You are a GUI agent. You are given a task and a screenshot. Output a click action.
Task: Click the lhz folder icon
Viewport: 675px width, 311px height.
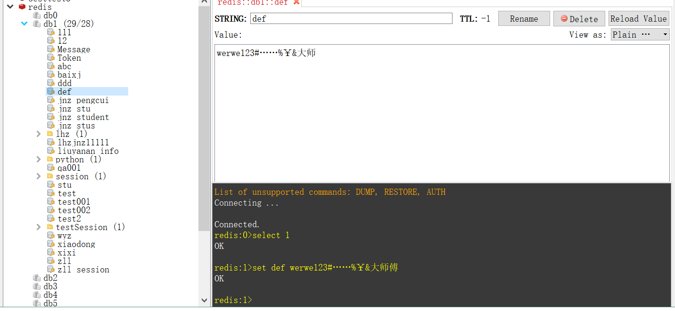50,134
